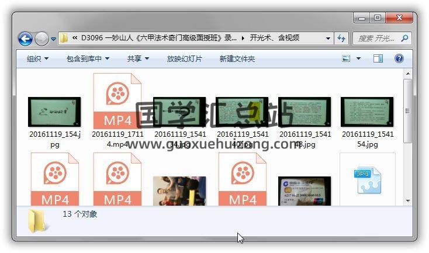Click the Refresh button beside address bar

point(341,39)
